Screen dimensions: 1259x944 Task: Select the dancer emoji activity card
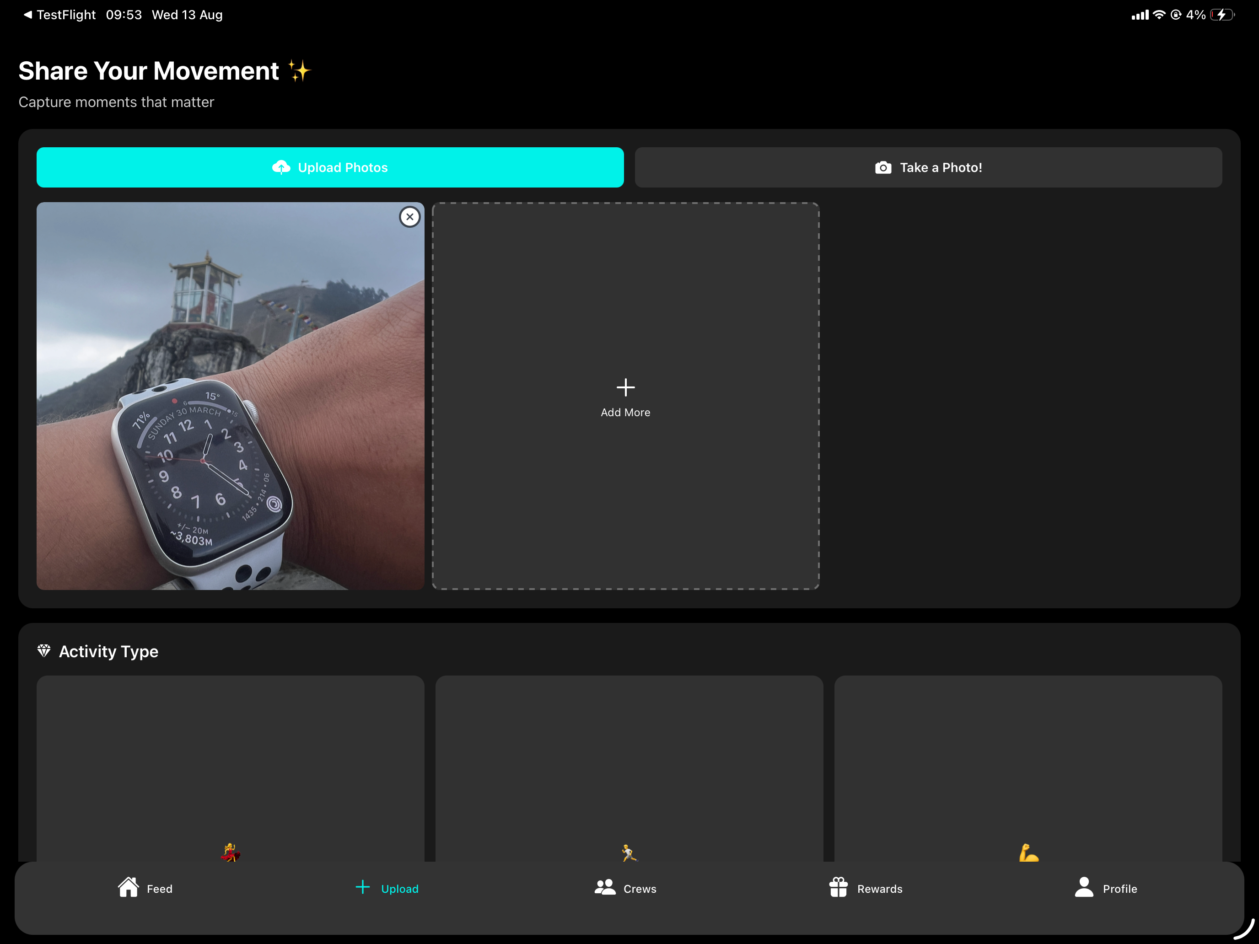pyautogui.click(x=231, y=769)
